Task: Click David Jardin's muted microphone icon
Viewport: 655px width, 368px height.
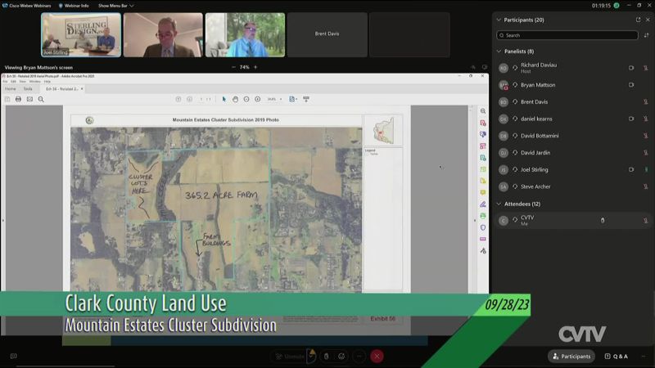Action: click(x=645, y=153)
